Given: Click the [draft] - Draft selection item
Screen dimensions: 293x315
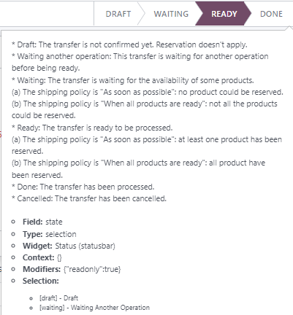Looking at the screenshot, I should coord(58,298).
